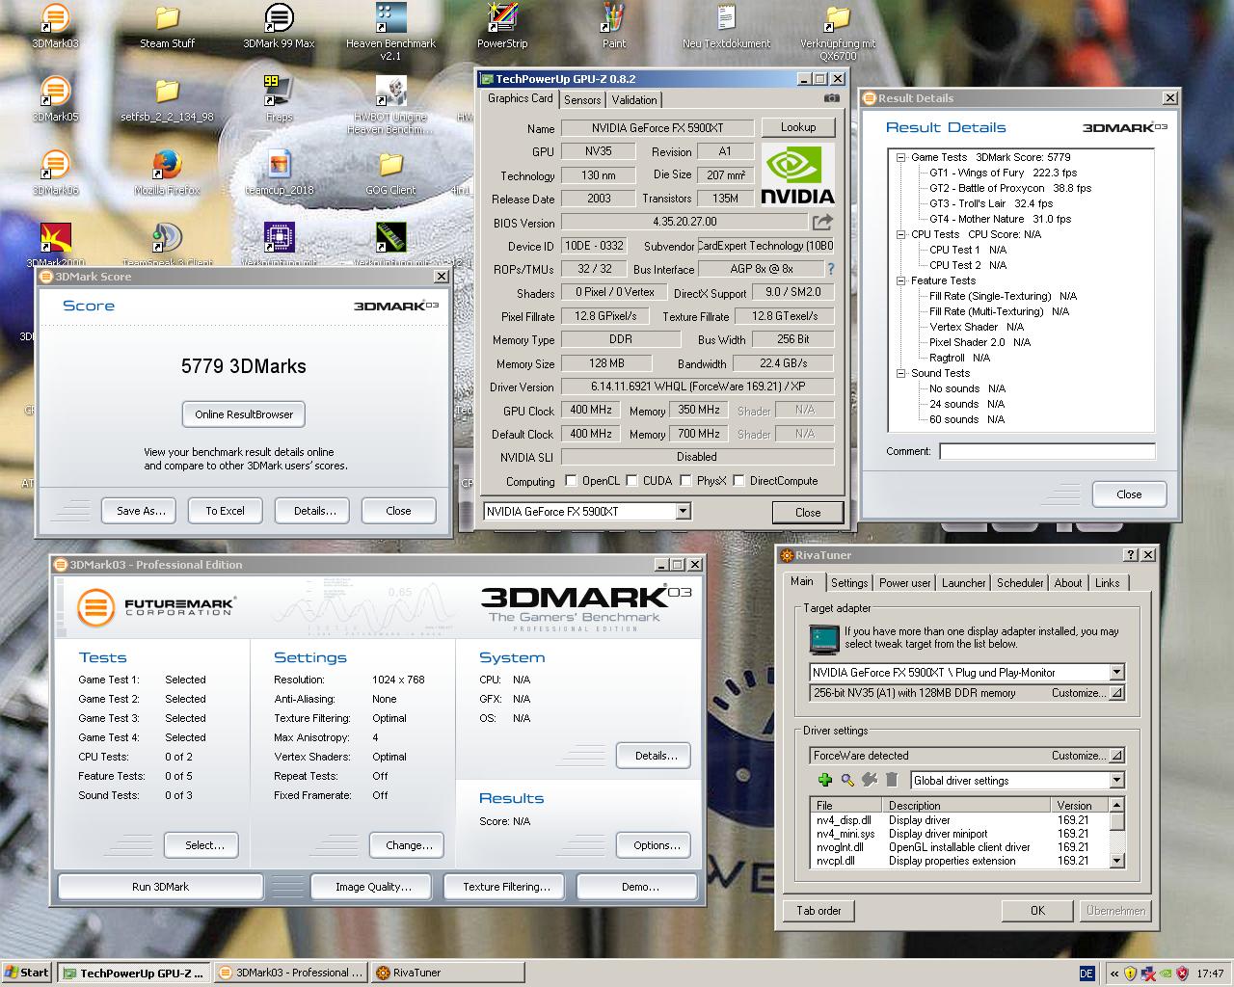The height and width of the screenshot is (987, 1234).
Task: Open Heaven Benchmark v2.1 shortcut
Action: tap(390, 31)
